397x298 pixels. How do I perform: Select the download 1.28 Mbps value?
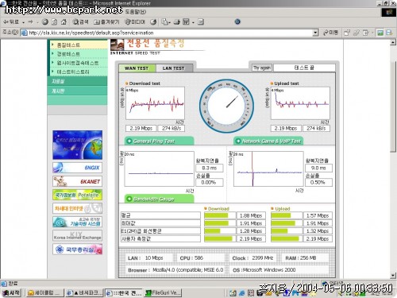click(x=251, y=231)
